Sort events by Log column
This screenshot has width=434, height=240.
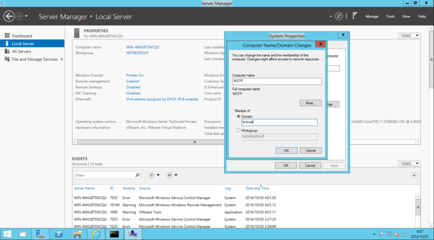click(x=227, y=188)
